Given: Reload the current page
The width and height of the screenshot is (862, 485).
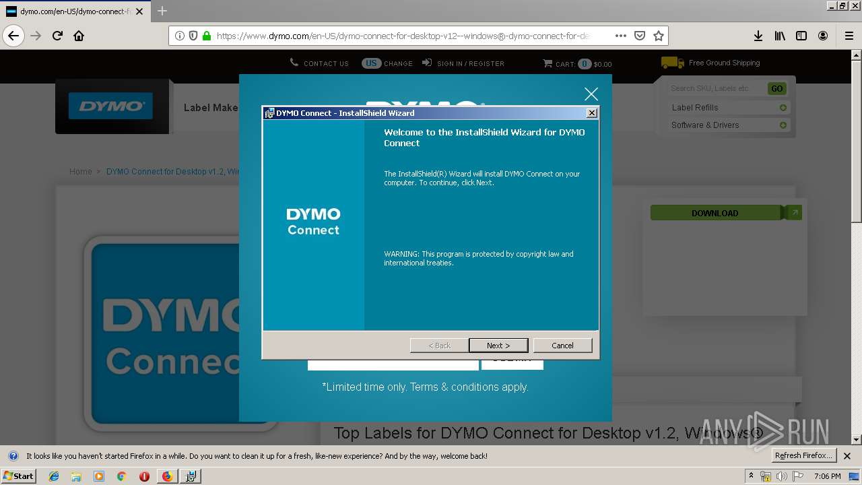Looking at the screenshot, I should 57,36.
